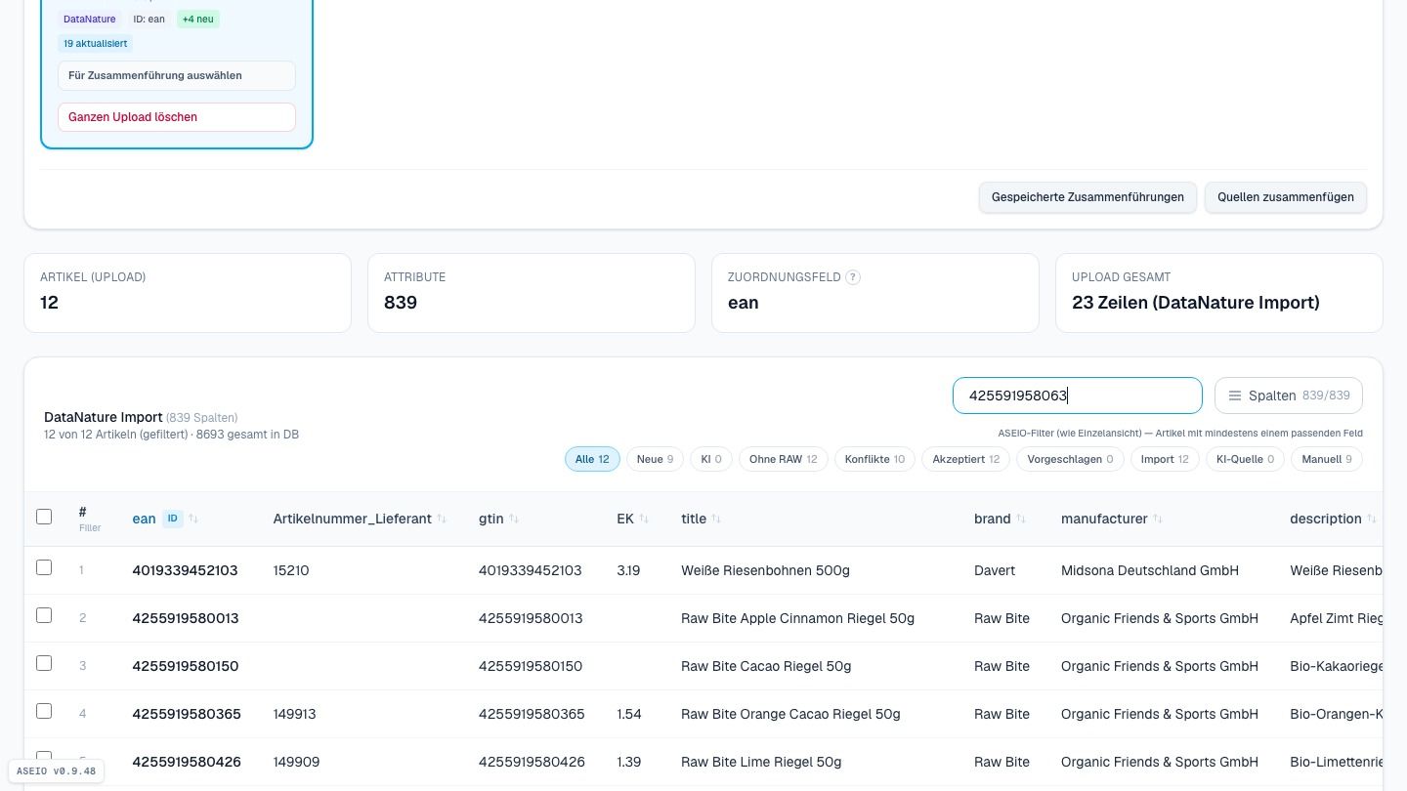Click the EK value 3.19
Screen dimensions: 1407x791
click(628, 570)
